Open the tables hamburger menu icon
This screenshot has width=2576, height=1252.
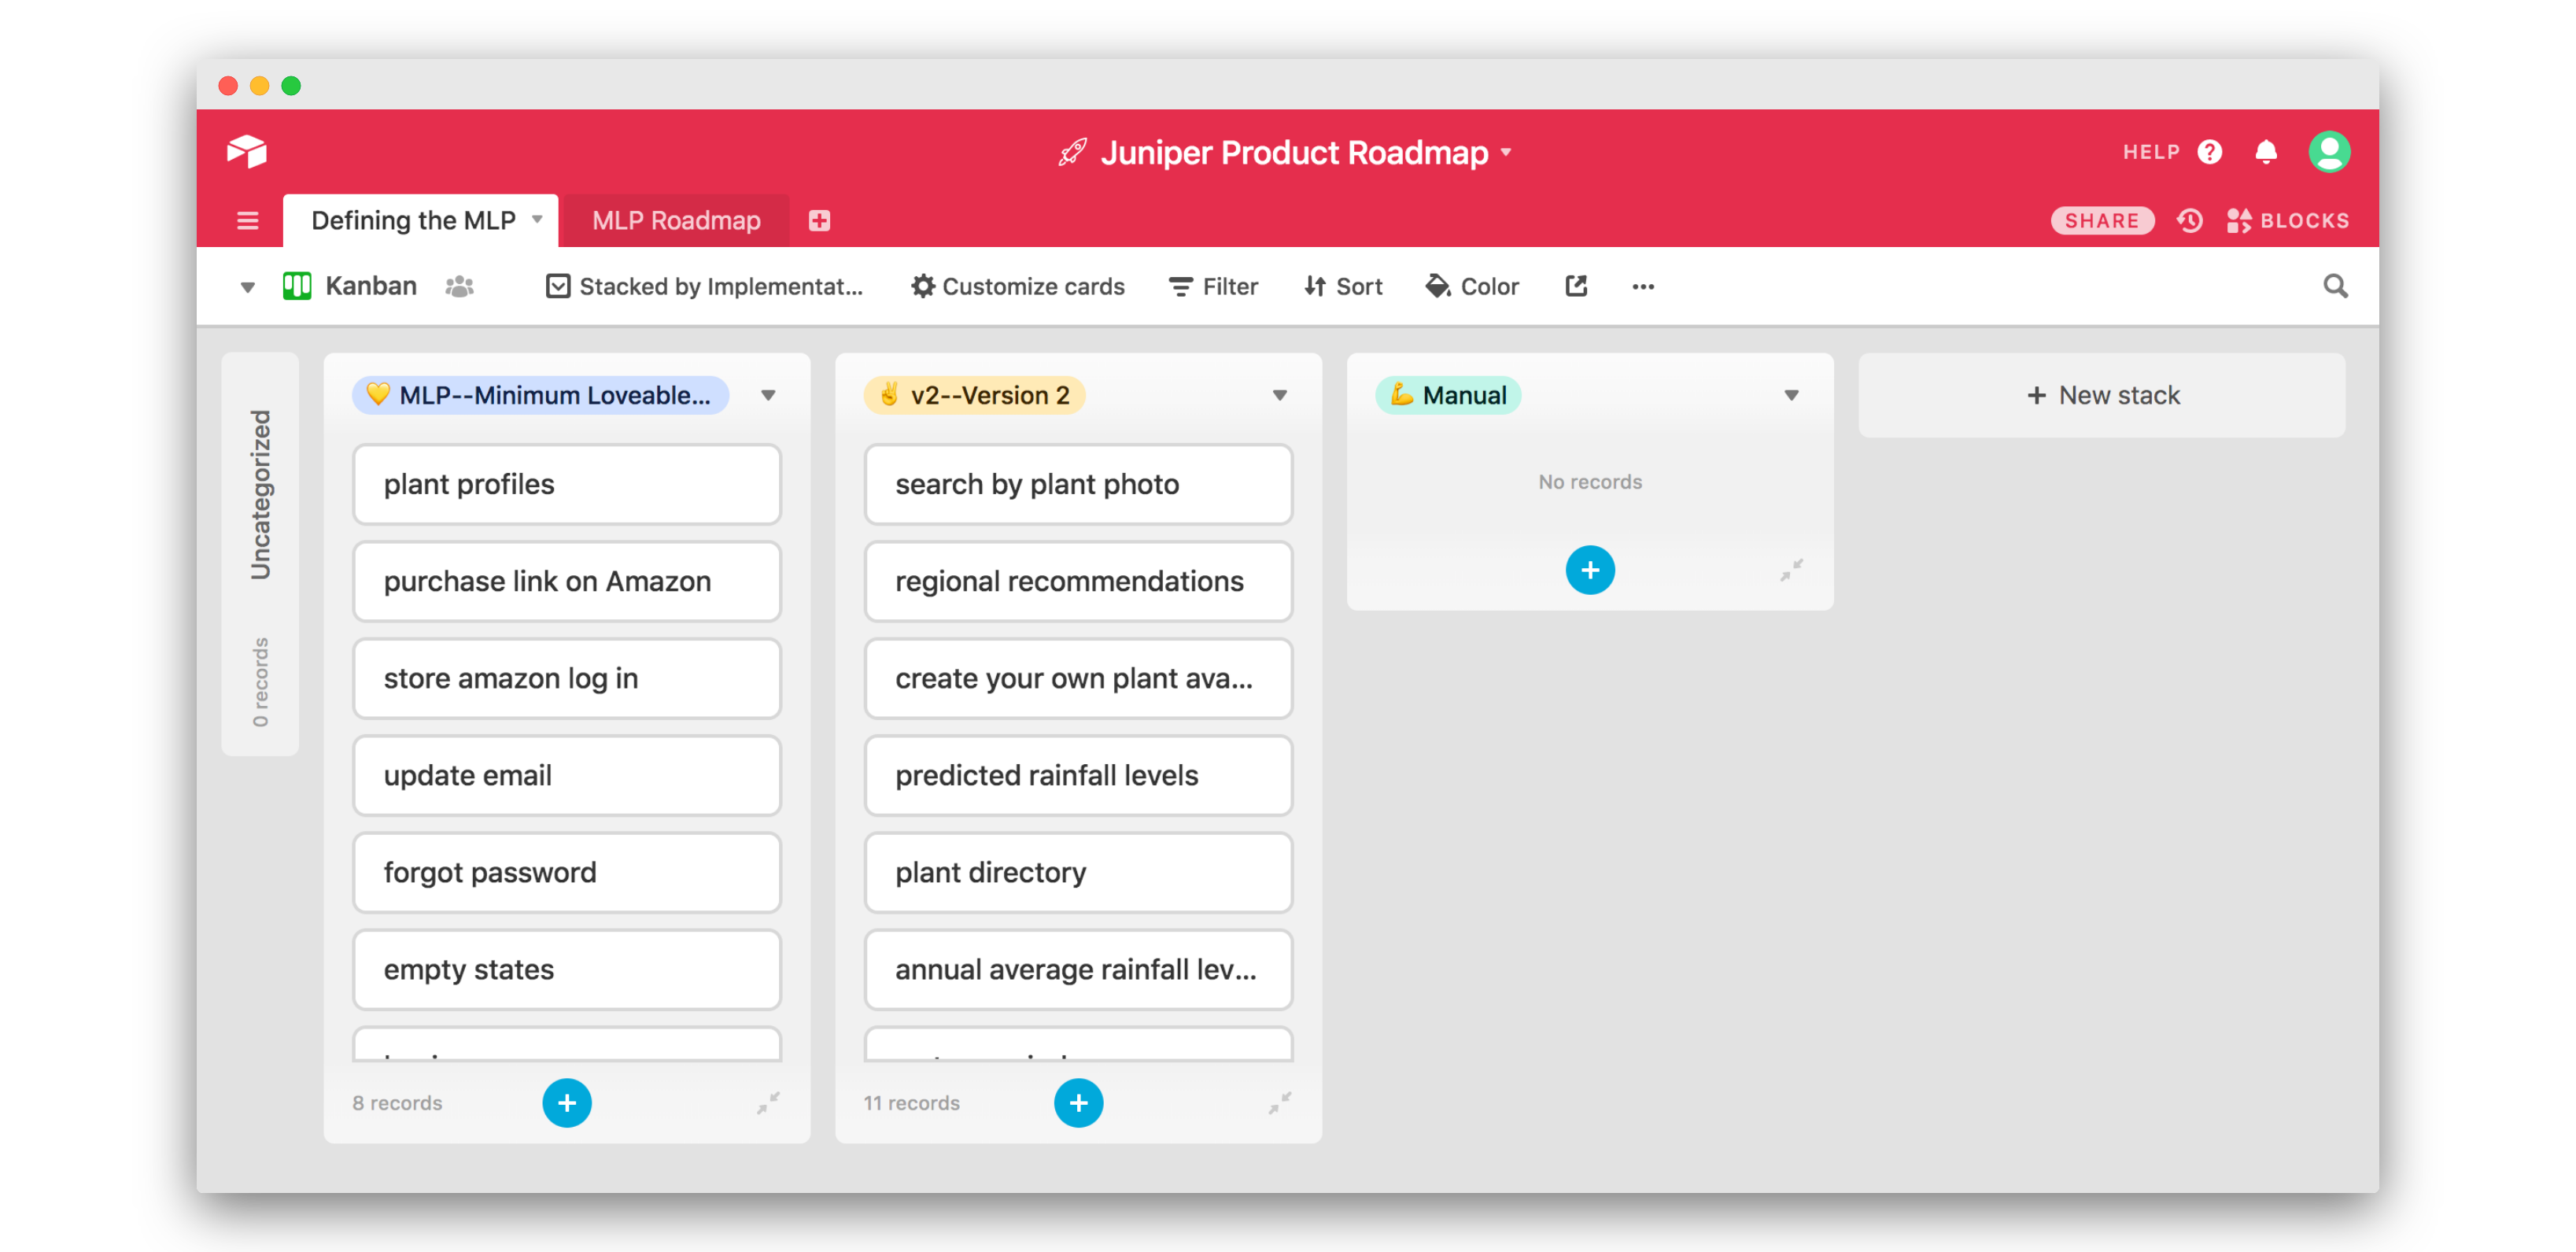[247, 221]
